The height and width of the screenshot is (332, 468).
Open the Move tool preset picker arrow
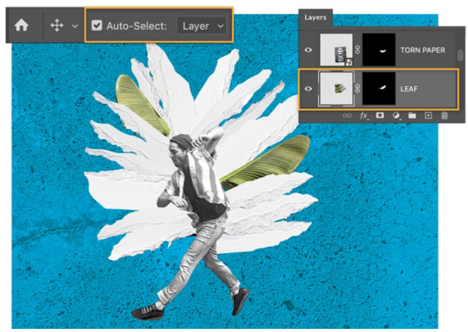click(x=75, y=26)
